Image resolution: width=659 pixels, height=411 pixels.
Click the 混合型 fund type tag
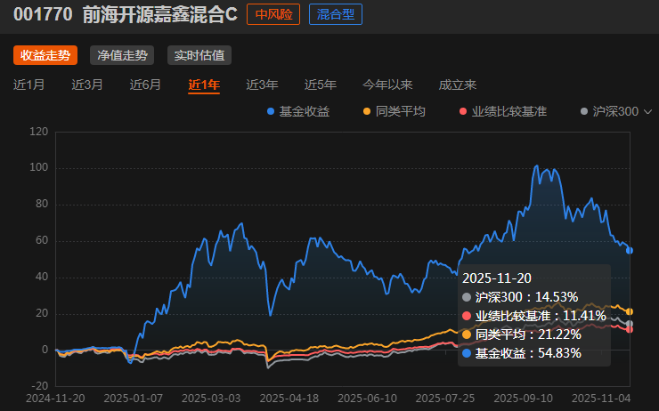(x=336, y=14)
